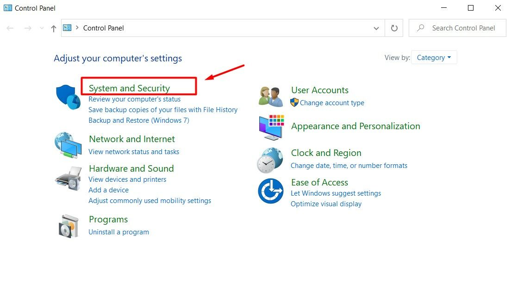Open the View by Category dropdown
Viewport: 511px width, 281px height.
tap(434, 58)
